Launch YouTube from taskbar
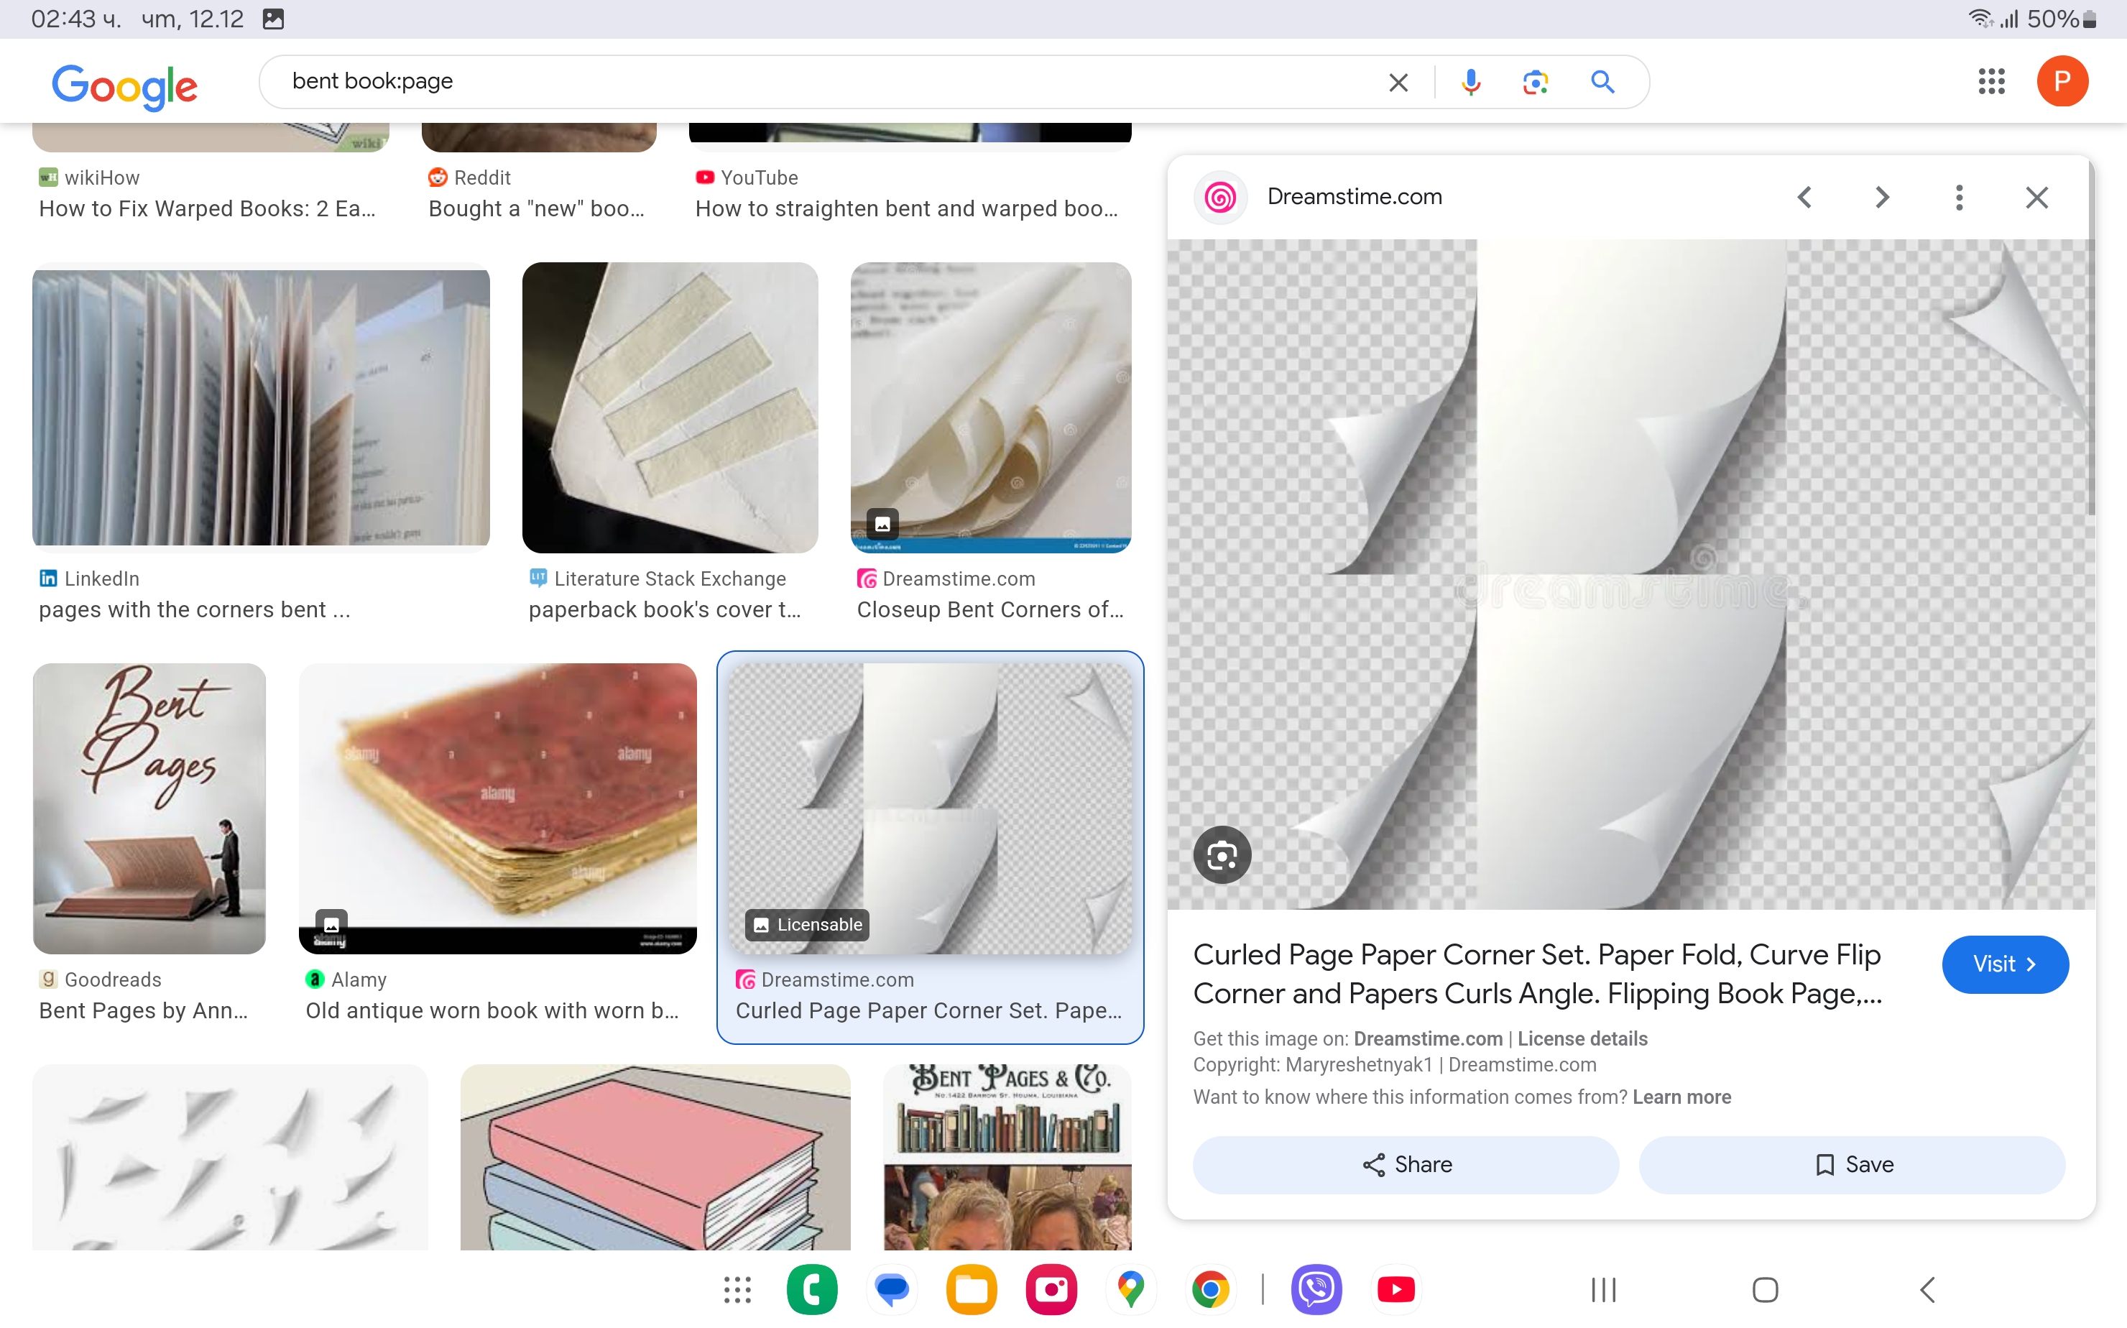This screenshot has height=1328, width=2127. 1395,1289
